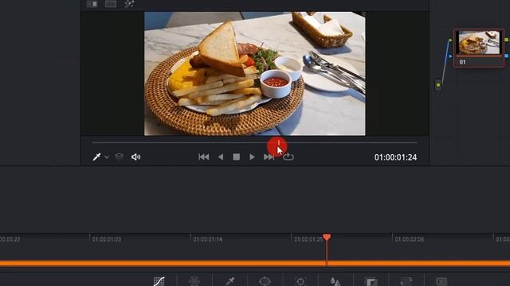Open the Color Warper palette
This screenshot has height=286, width=510.
coord(194,280)
